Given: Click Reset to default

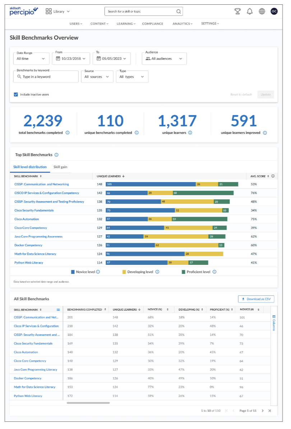Looking at the screenshot, I should click(x=241, y=94).
